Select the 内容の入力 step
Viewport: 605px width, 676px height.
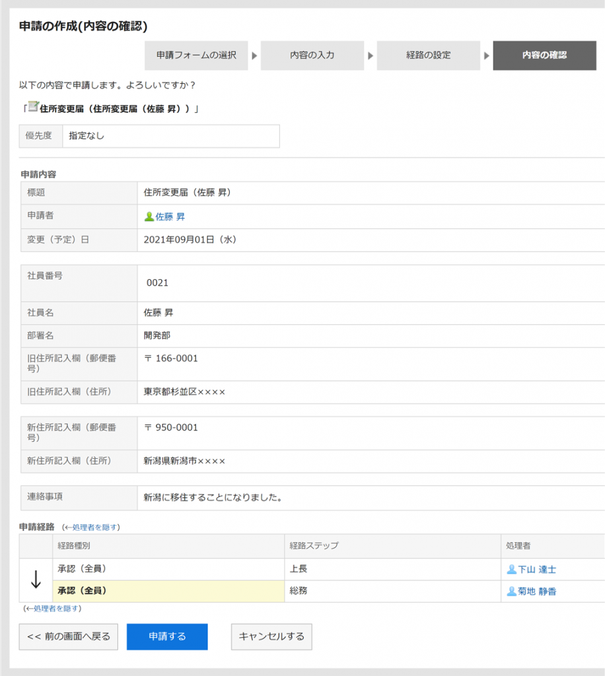[x=312, y=55]
